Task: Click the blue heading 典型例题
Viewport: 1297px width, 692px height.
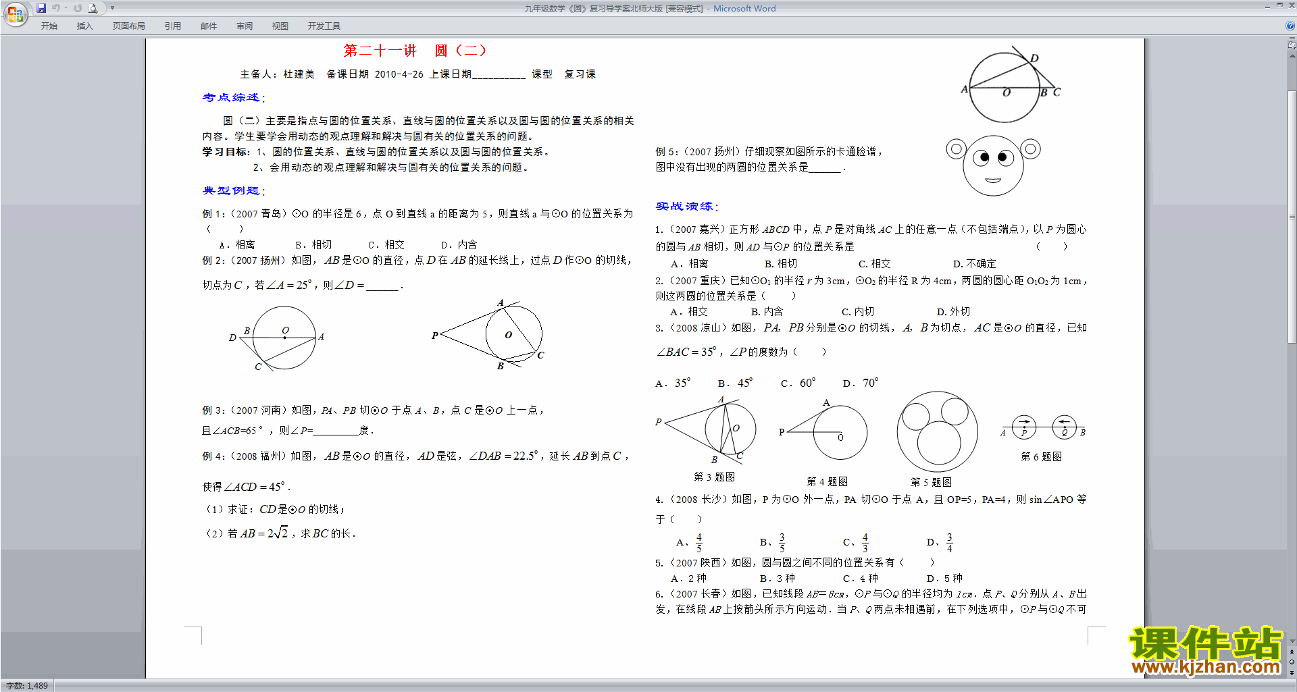Action: [x=233, y=190]
